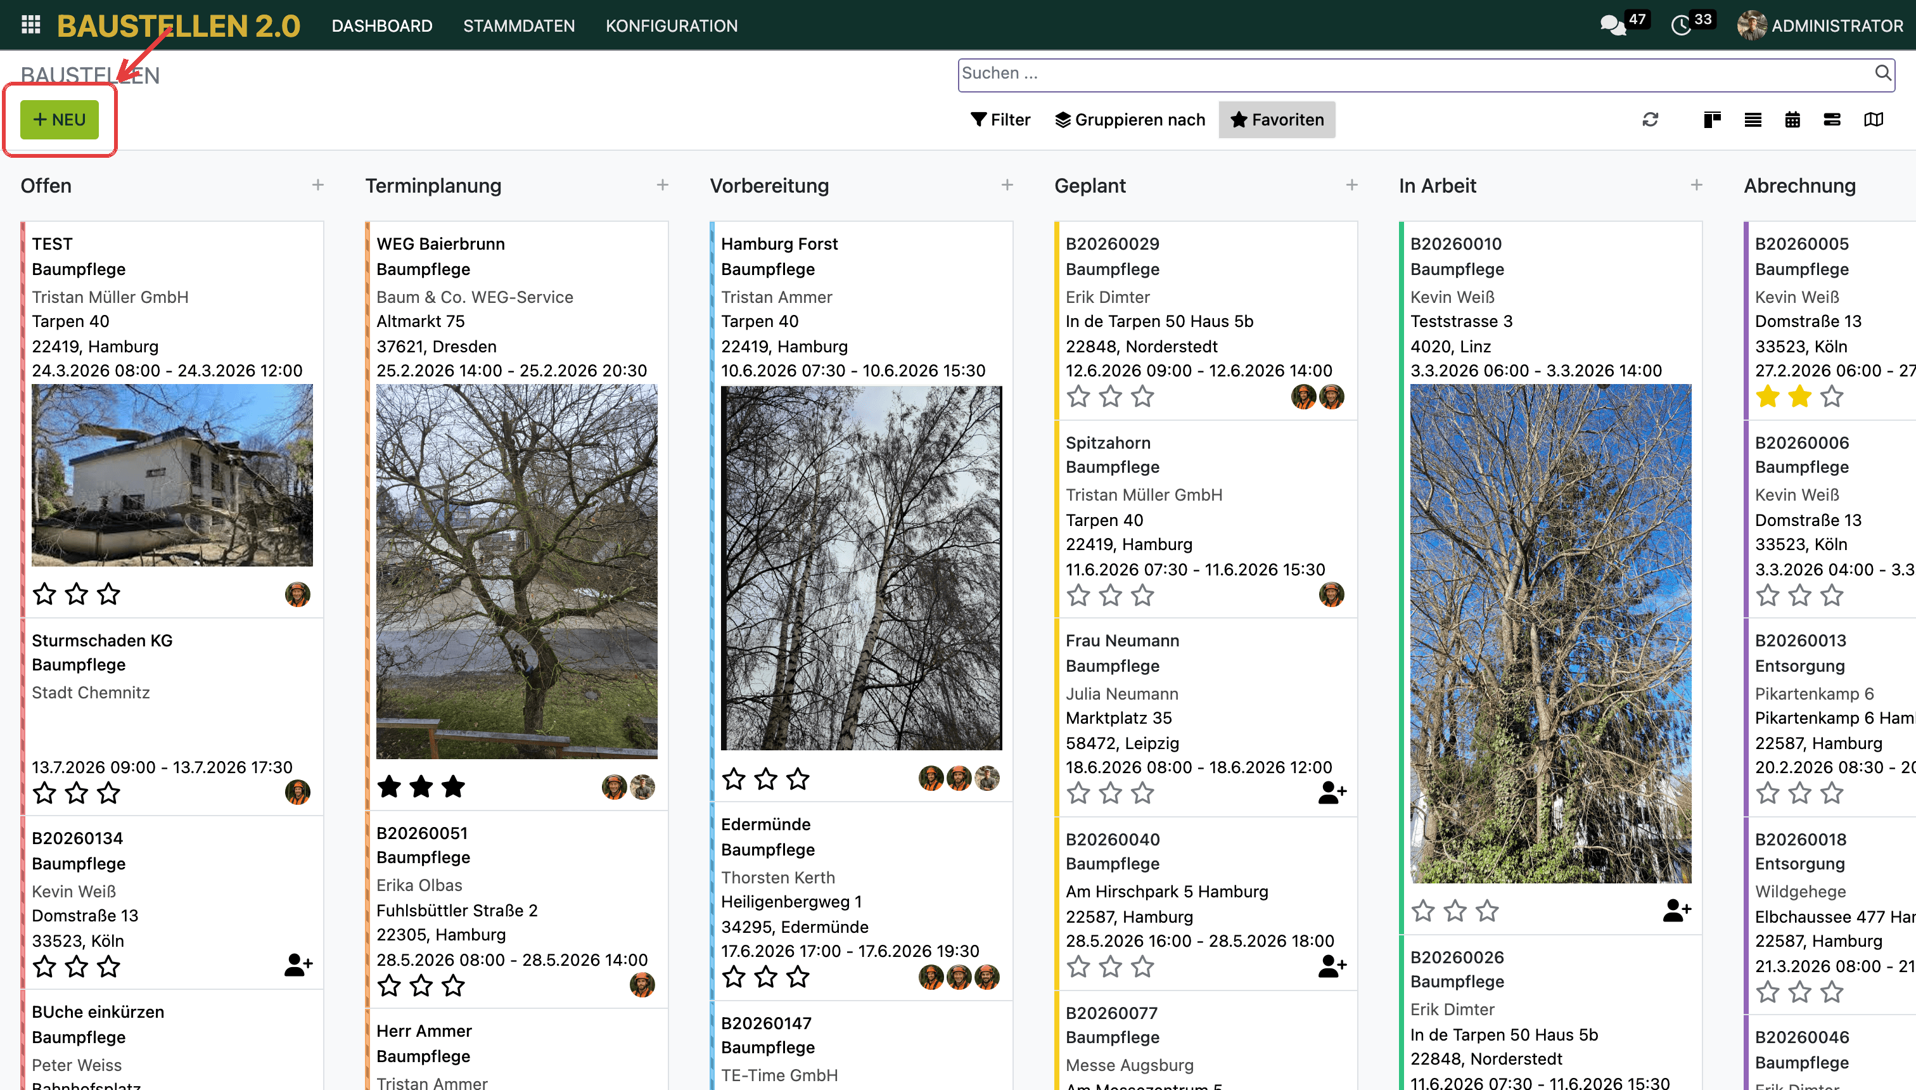Screen dimensions: 1916x1090
Task: Open the B20260026 card title
Action: [1457, 957]
